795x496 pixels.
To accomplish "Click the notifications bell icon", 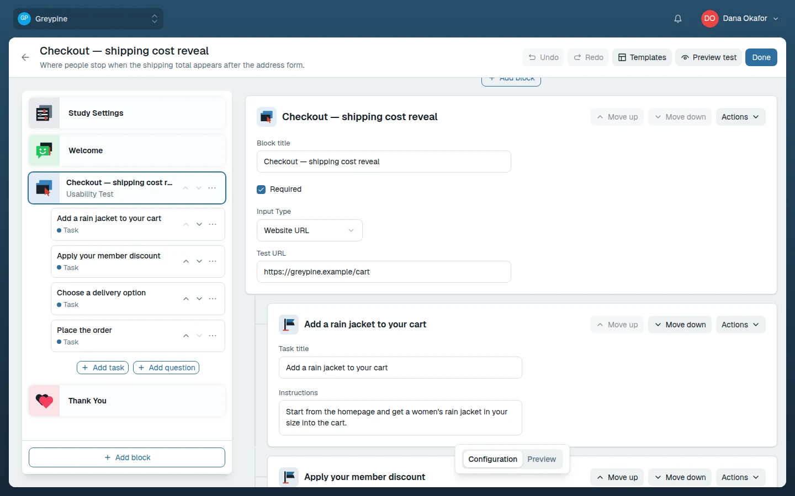I will pyautogui.click(x=678, y=19).
